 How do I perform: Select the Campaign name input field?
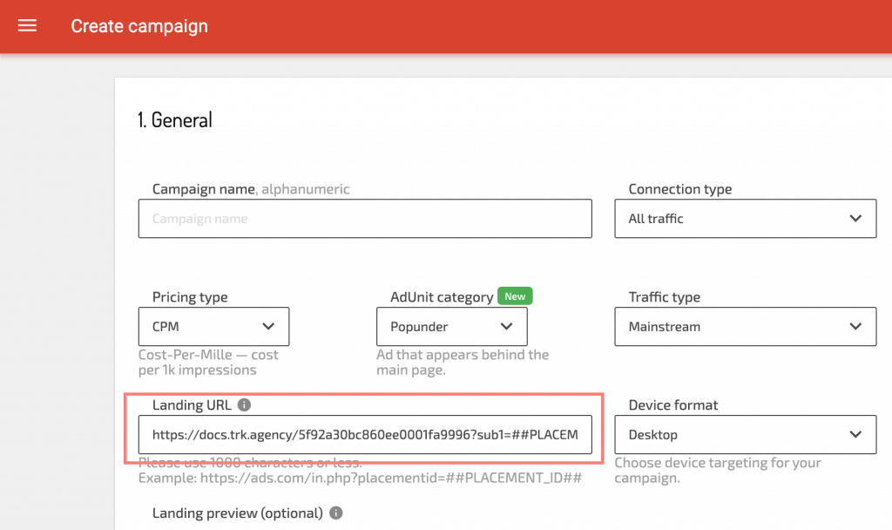(x=365, y=218)
